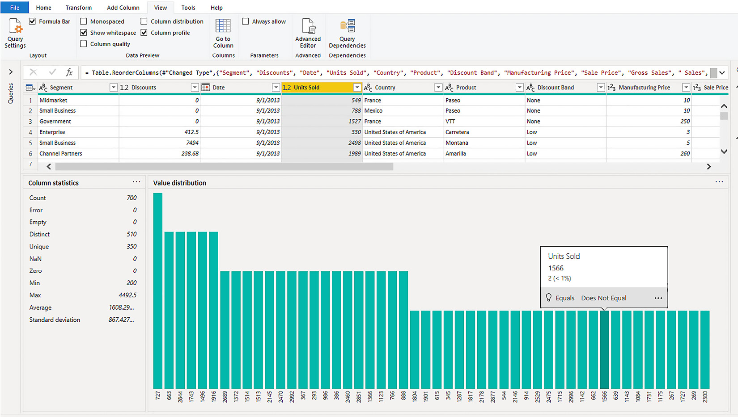Image resolution: width=738 pixels, height=417 pixels.
Task: Expand the formula bar
Action: 722,73
